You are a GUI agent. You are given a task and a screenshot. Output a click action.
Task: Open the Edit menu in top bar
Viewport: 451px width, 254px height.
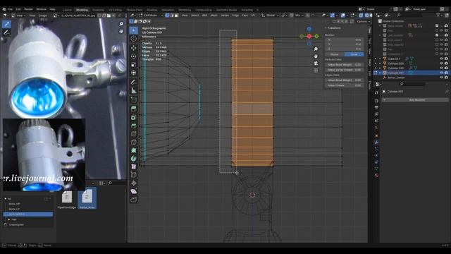pyautogui.click(x=18, y=9)
